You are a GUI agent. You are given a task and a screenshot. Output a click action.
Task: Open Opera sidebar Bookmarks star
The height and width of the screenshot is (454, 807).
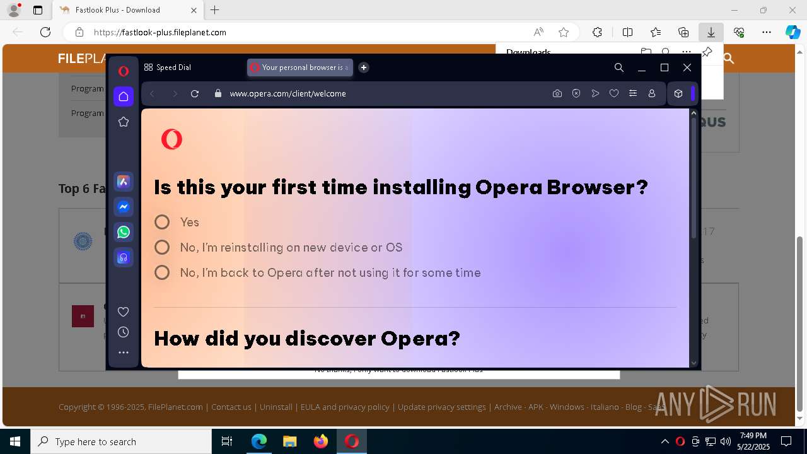tap(124, 122)
